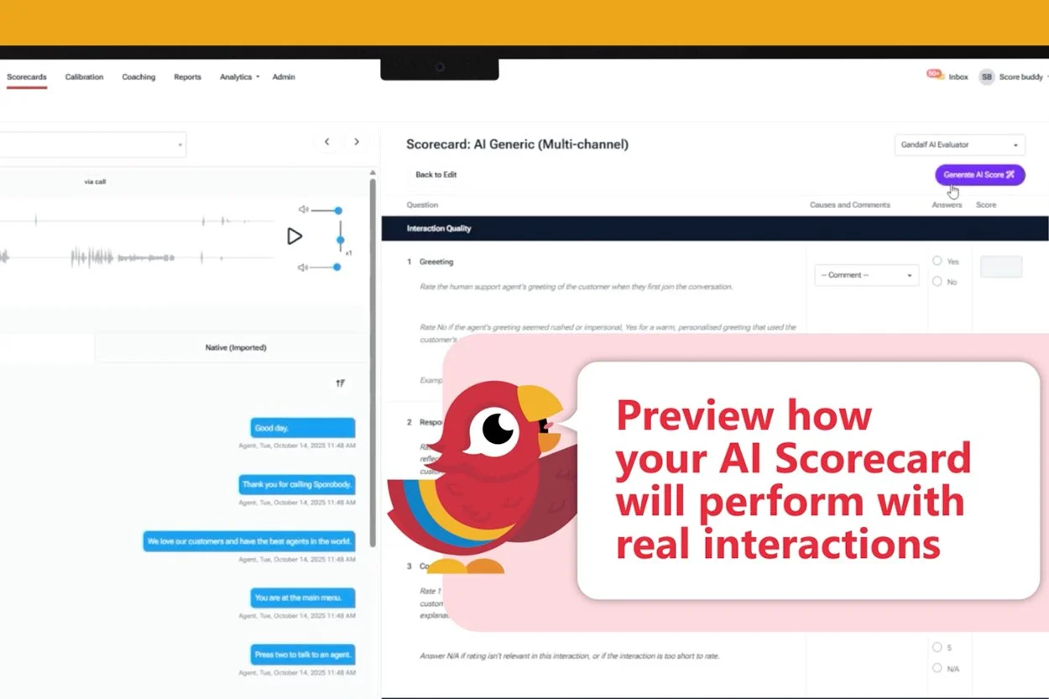The height and width of the screenshot is (699, 1049).
Task: Click 'We love our customers' message
Action: pos(249,541)
